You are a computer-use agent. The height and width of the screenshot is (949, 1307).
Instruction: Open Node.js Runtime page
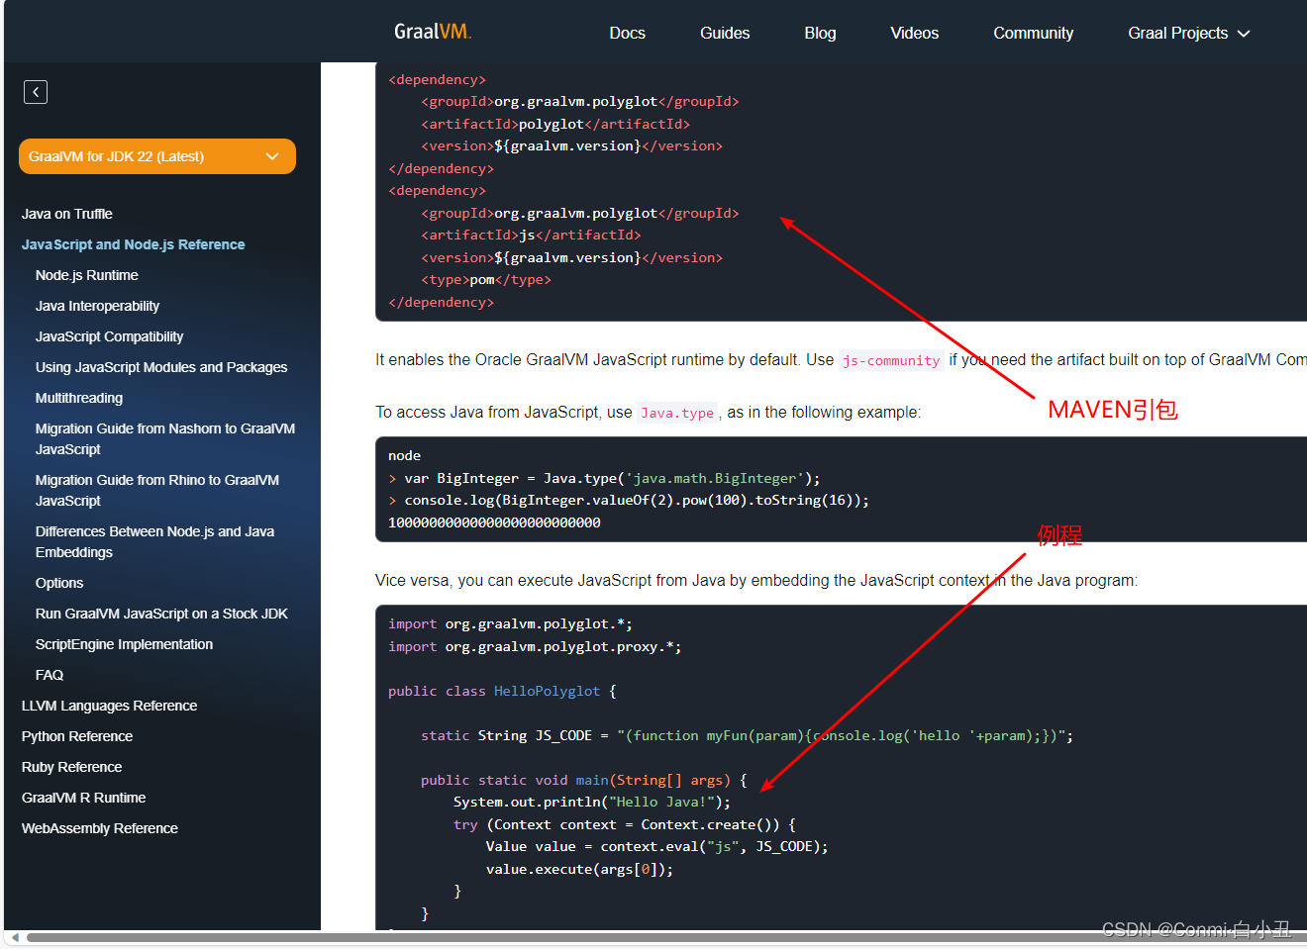coord(87,275)
